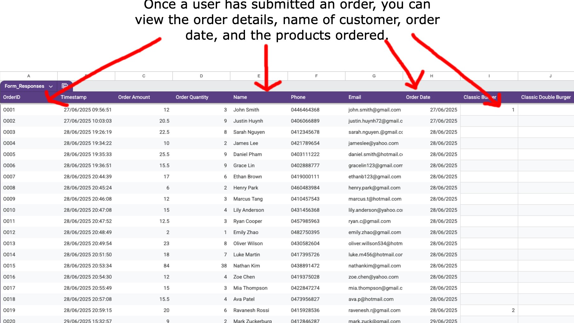Click OrderID 0015 cell

(9, 266)
